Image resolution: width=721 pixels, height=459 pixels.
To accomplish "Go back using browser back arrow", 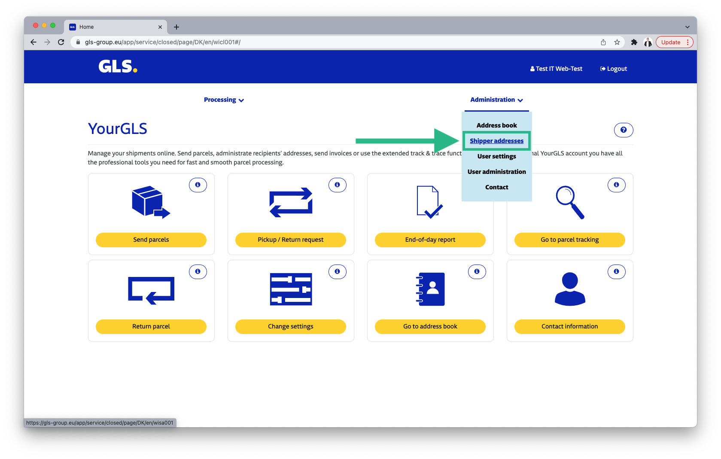I will click(x=33, y=42).
